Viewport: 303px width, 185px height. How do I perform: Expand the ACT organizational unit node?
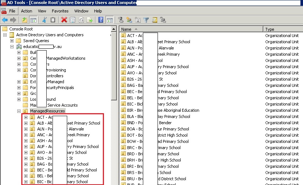25,117
